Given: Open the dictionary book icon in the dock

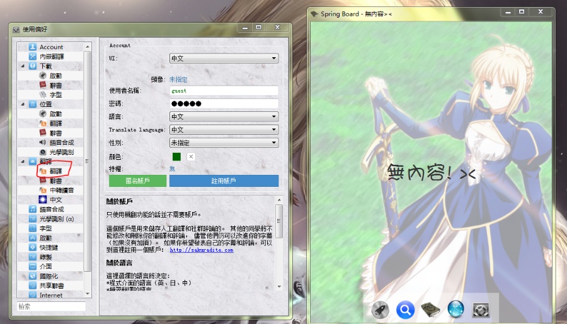Looking at the screenshot, I should (x=430, y=309).
